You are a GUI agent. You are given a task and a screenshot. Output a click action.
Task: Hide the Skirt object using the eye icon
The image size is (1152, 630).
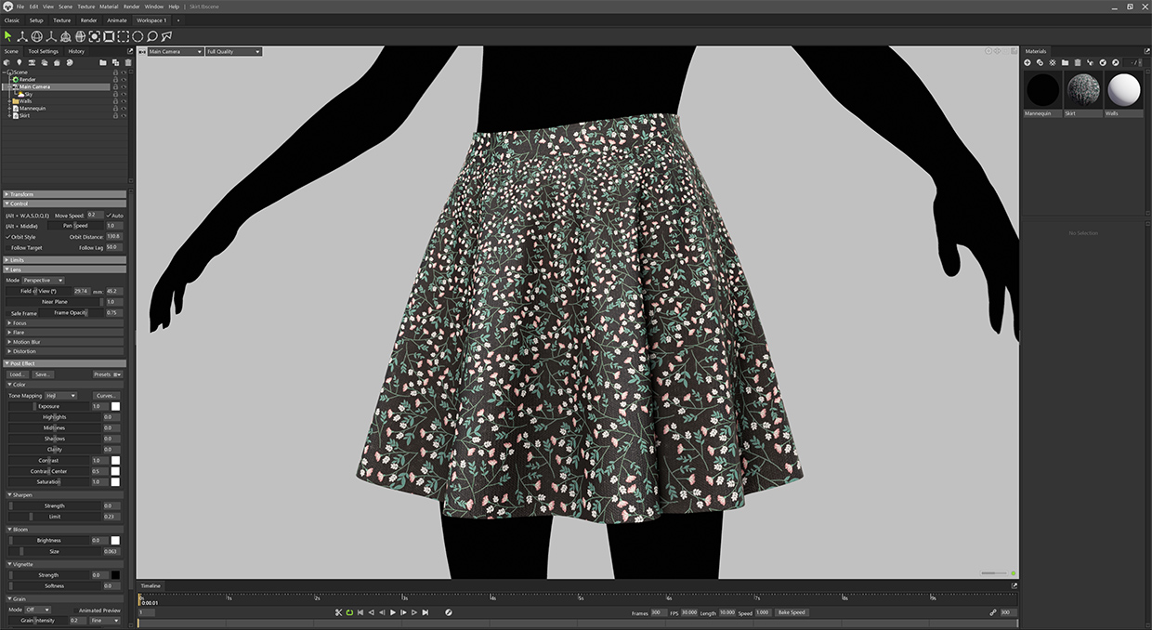coord(124,115)
